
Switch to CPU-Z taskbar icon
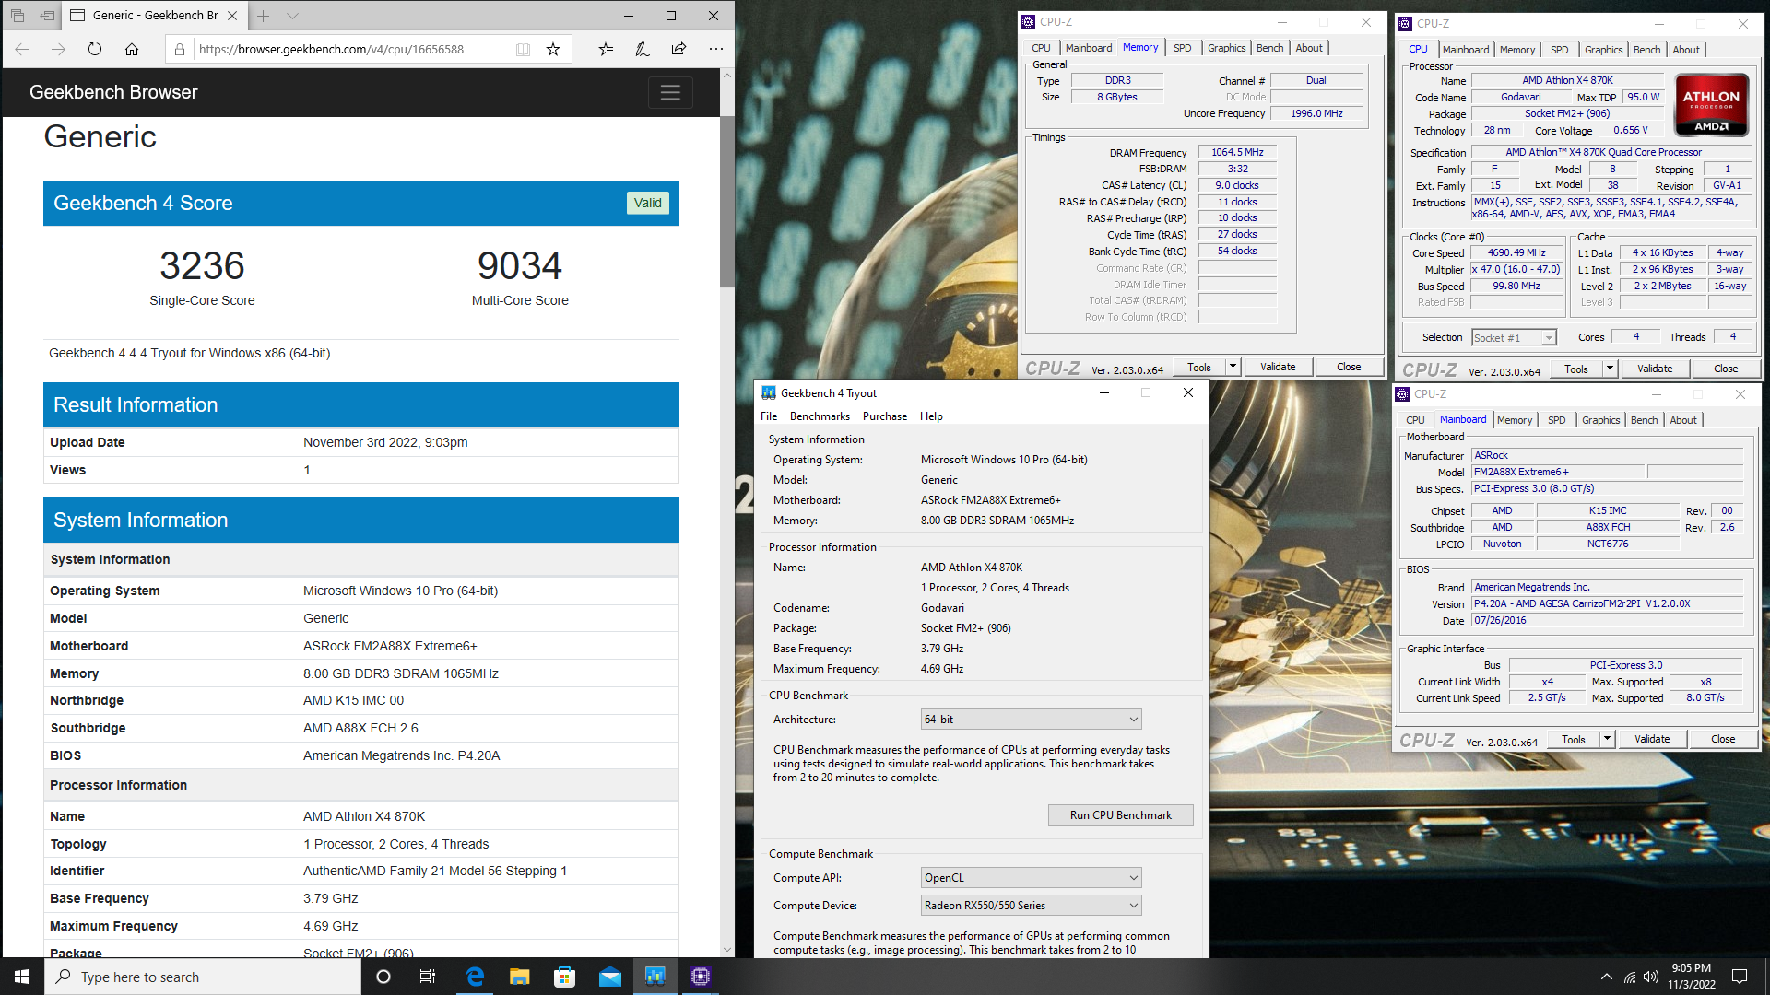point(701,977)
